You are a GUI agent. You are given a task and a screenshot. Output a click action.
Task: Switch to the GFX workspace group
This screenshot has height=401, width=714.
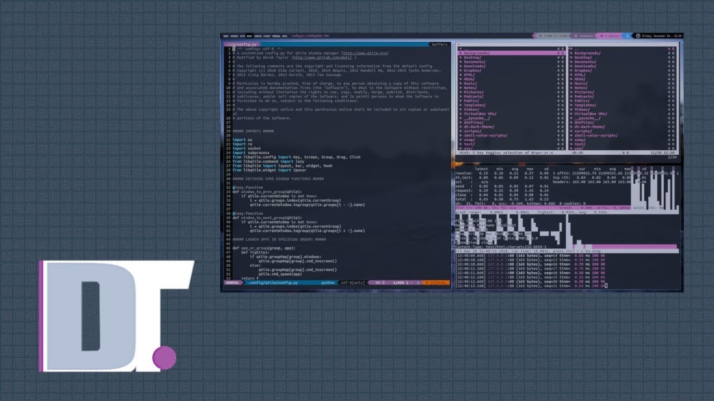point(284,36)
